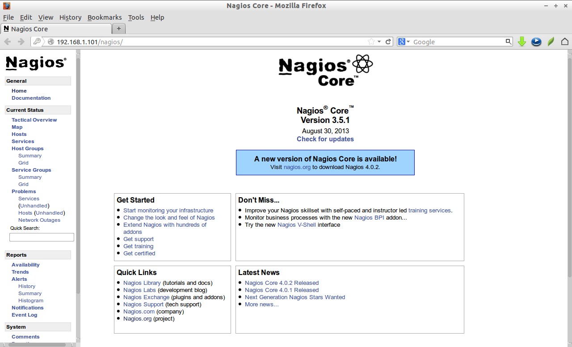Viewport: 572px width, 347px height.
Task: Open the bold Hosts status link
Action: point(19,134)
